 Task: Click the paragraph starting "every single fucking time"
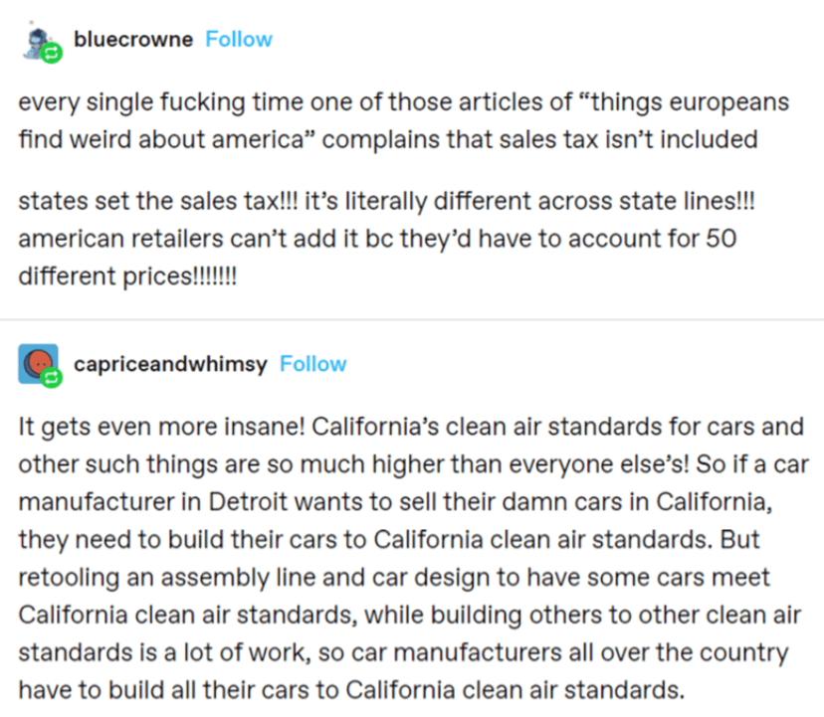(404, 120)
